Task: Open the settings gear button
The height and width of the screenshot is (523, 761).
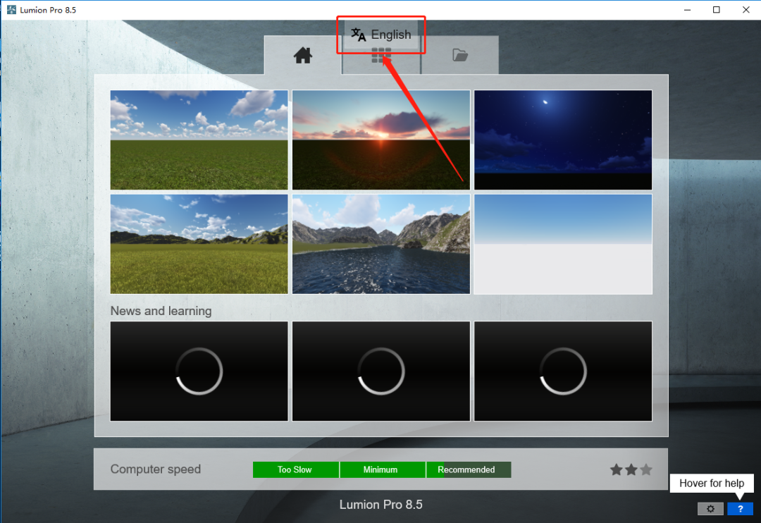Action: point(710,508)
